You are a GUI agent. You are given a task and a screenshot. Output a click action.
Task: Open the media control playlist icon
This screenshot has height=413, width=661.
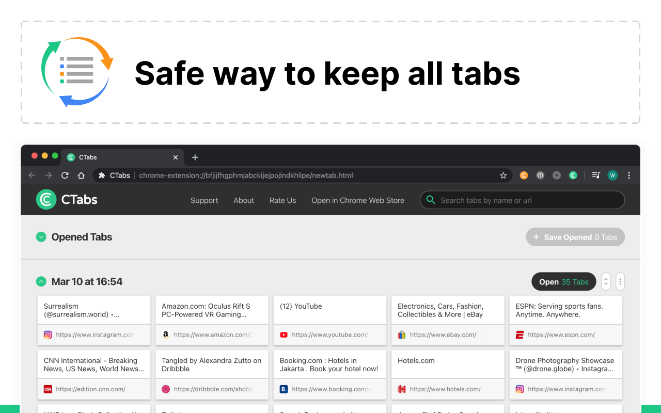(596, 176)
